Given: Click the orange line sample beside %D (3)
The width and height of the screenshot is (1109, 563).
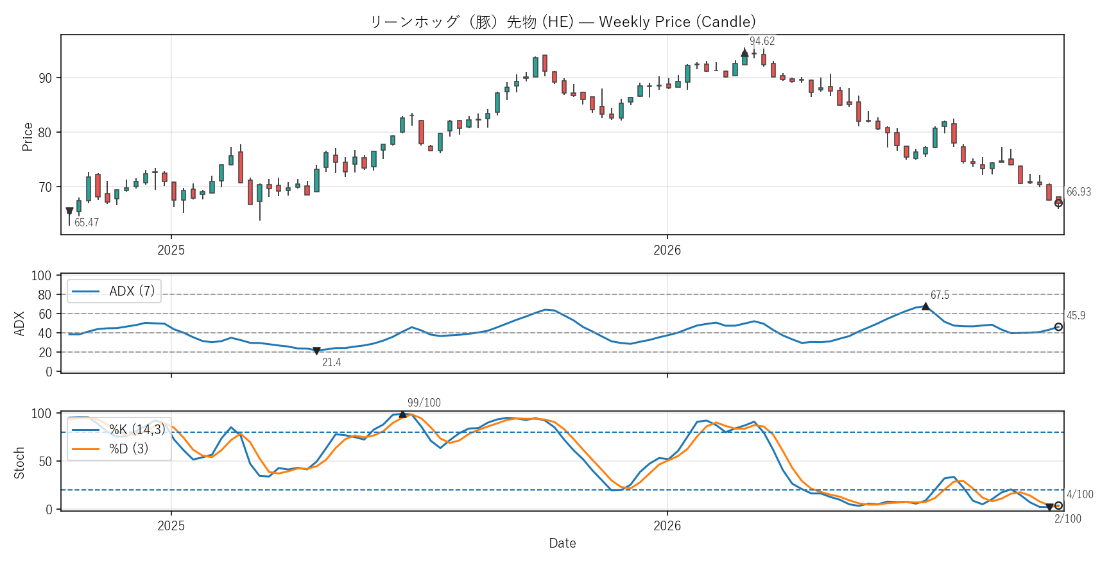Looking at the screenshot, I should (x=86, y=449).
